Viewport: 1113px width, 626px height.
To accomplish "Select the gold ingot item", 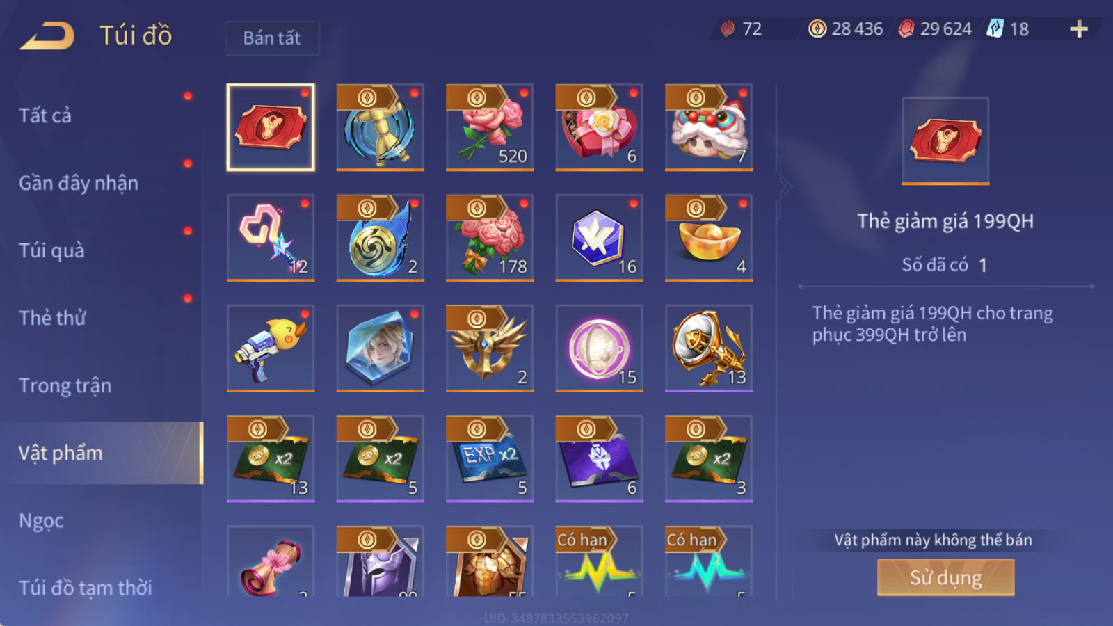I will point(709,238).
